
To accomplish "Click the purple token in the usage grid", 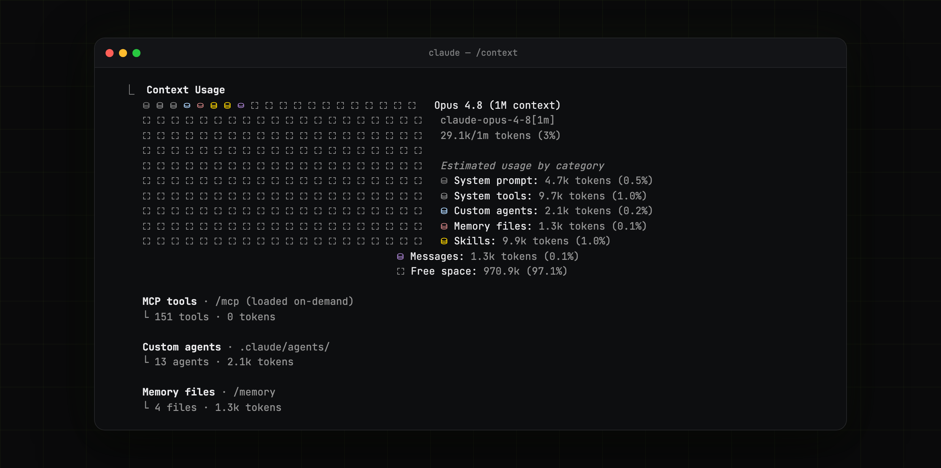I will coord(241,105).
